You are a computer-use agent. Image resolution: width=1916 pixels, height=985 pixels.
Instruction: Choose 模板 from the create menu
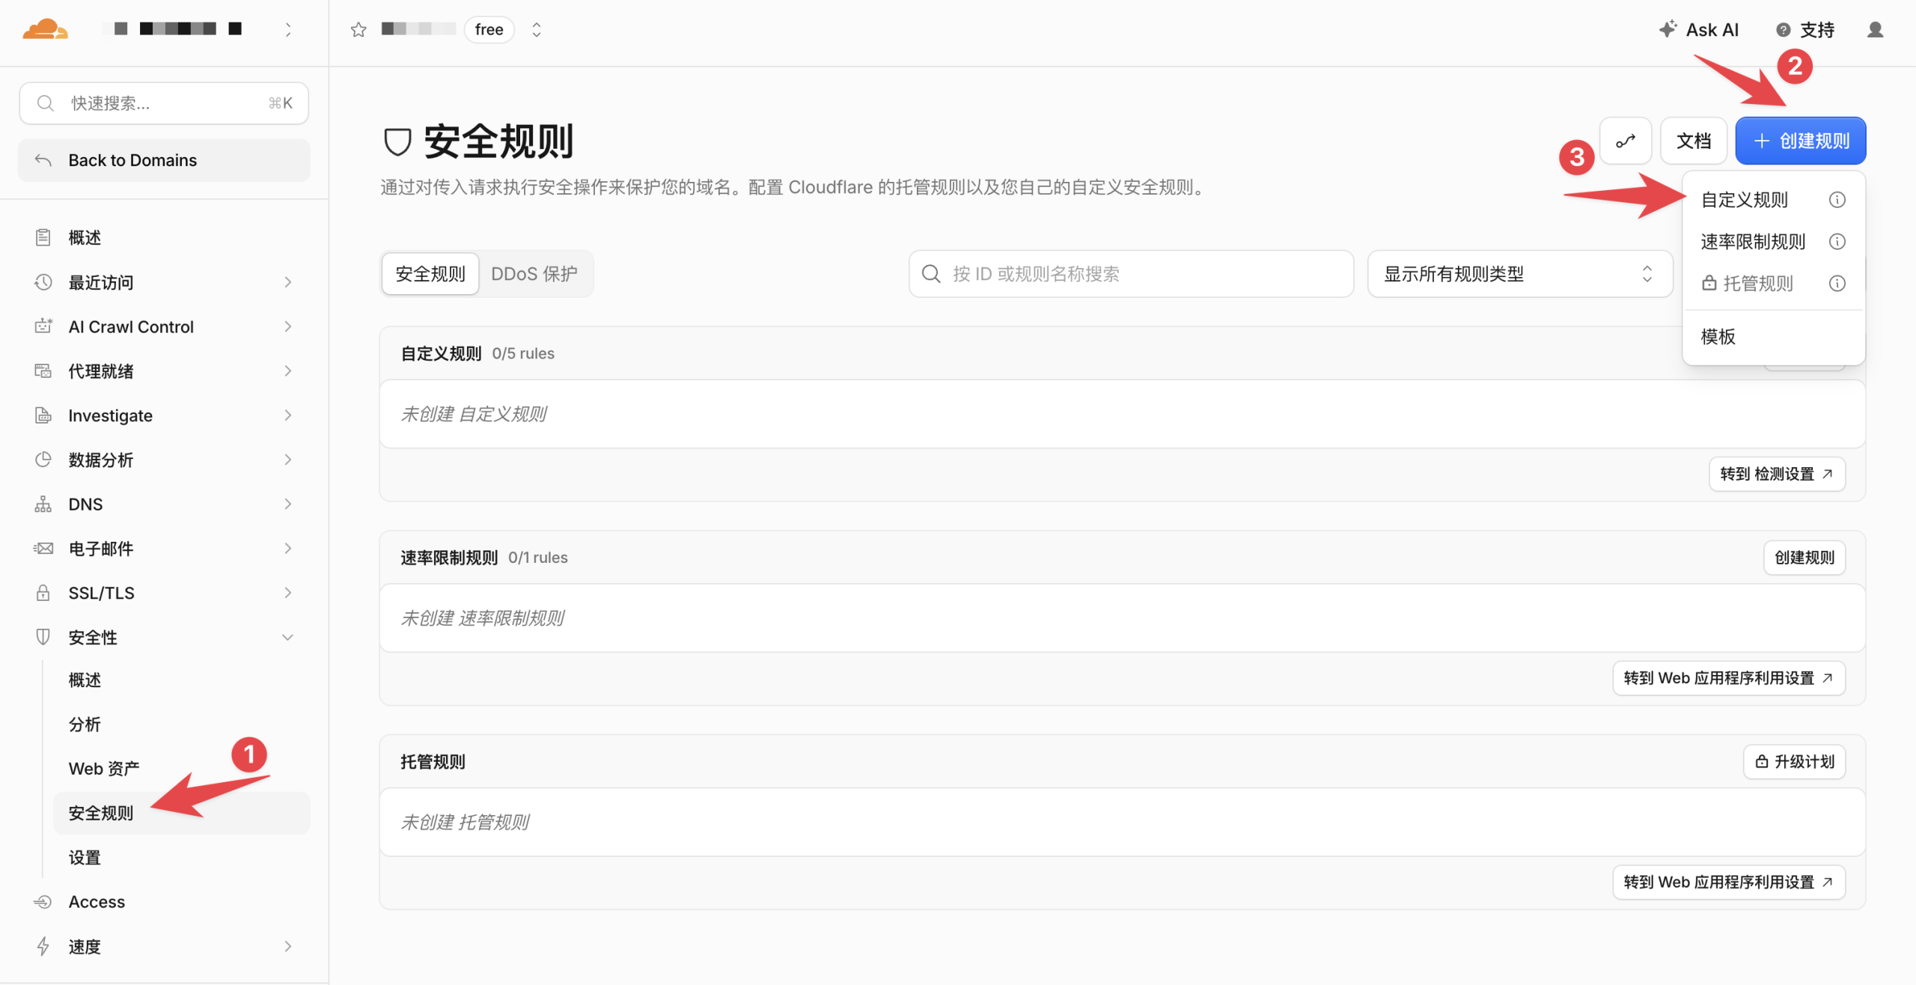pos(1718,337)
